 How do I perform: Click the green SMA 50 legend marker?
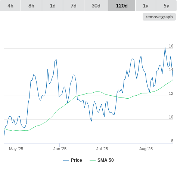(93, 160)
